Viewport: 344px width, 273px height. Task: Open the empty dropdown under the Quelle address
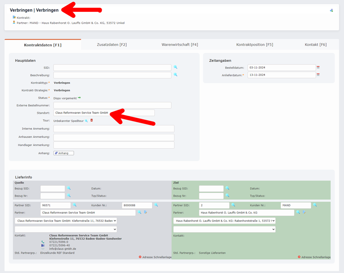tap(66, 229)
